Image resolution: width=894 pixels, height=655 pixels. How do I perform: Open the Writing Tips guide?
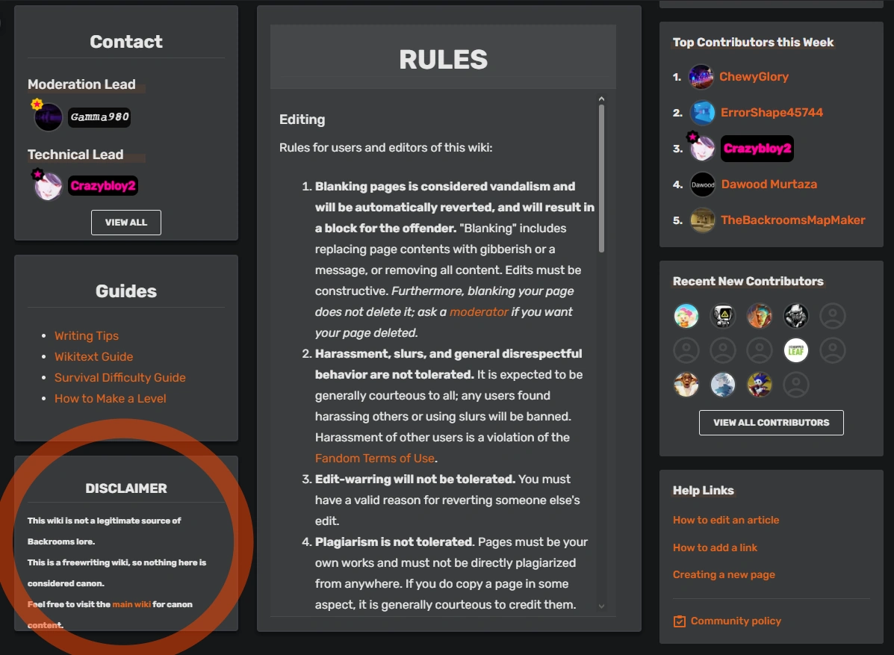tap(87, 335)
